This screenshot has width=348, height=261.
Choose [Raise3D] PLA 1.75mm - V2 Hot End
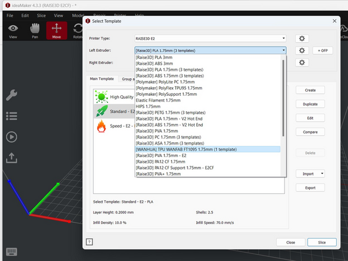pos(208,119)
